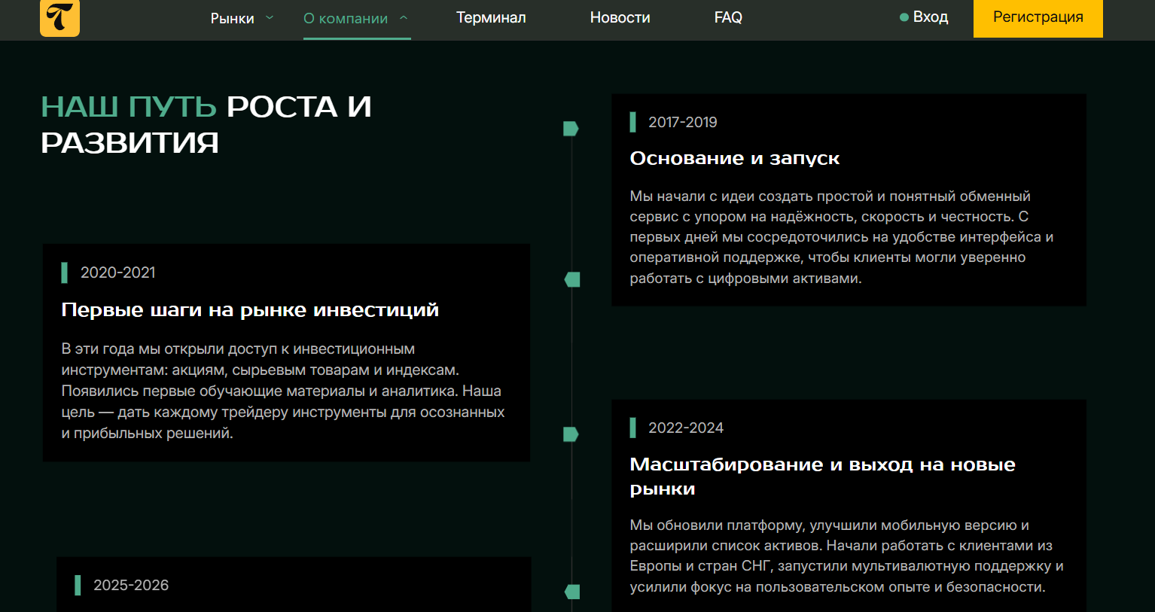Click the 2022-2024 timeline marker
This screenshot has height=612, width=1155.
point(571,434)
